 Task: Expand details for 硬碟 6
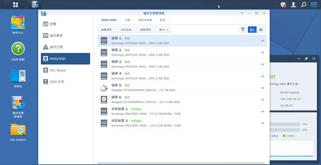pos(263,100)
